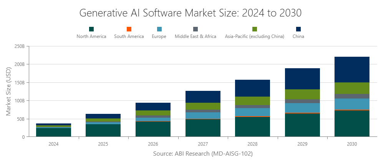381x161 pixels.
Task: Toggle Europe series via legend text
Action: coord(159,36)
